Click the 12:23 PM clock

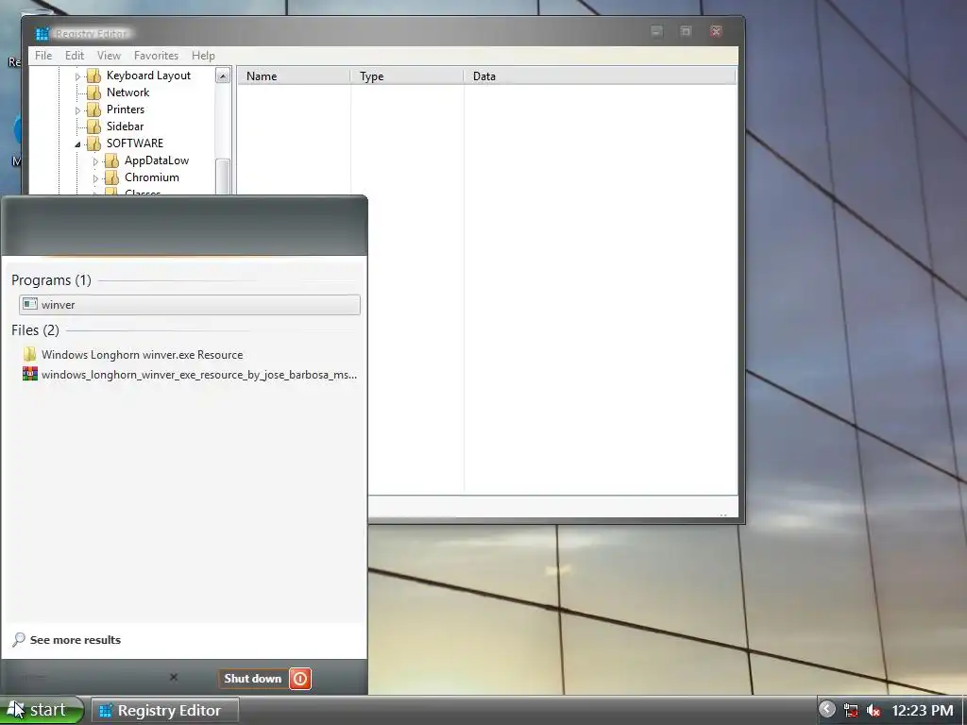tap(923, 711)
